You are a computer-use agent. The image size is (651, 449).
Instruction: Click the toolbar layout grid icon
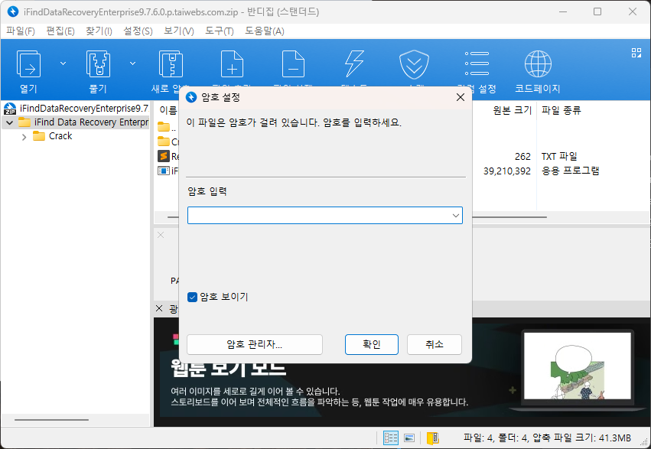tap(636, 53)
